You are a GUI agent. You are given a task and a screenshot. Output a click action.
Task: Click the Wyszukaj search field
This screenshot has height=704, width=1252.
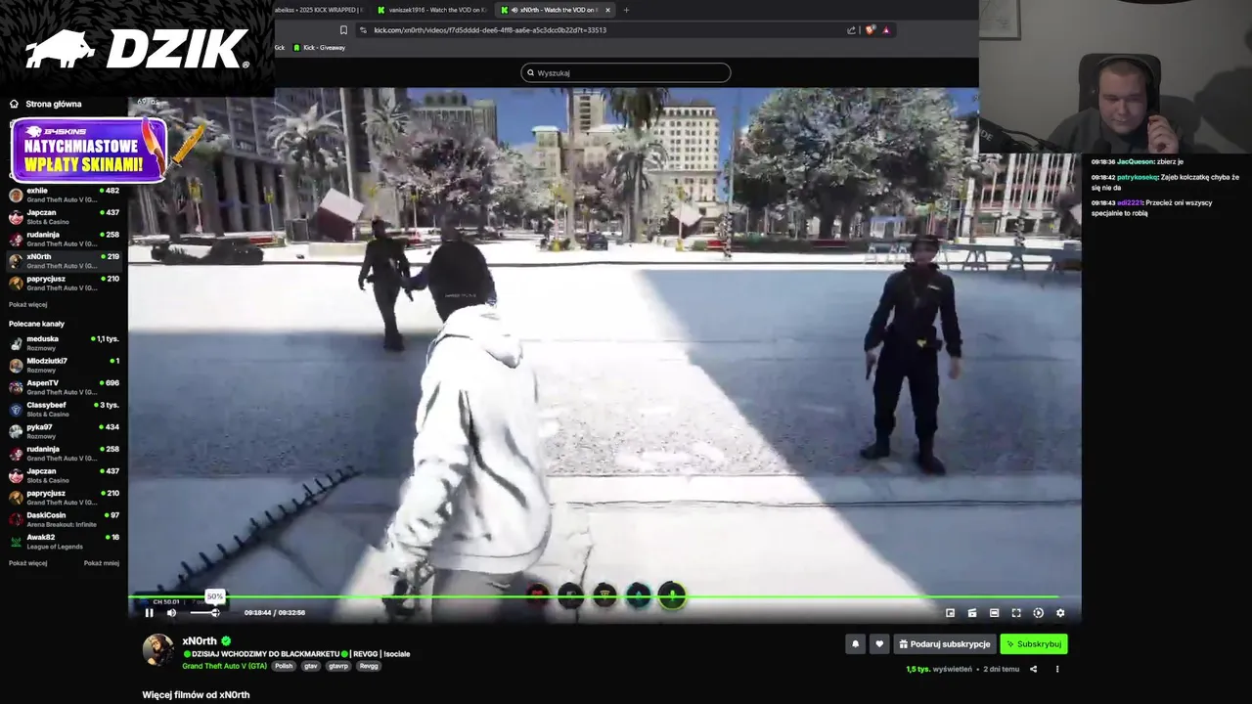[x=626, y=72]
